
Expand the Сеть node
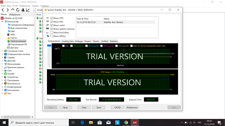[x=2, y=71]
